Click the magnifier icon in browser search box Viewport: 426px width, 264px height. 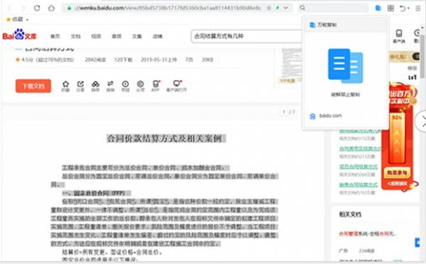302,8
